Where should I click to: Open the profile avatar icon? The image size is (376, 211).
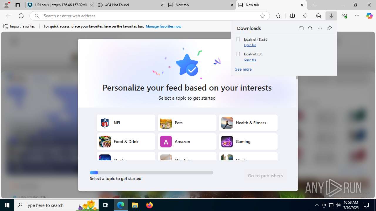click(x=6, y=5)
